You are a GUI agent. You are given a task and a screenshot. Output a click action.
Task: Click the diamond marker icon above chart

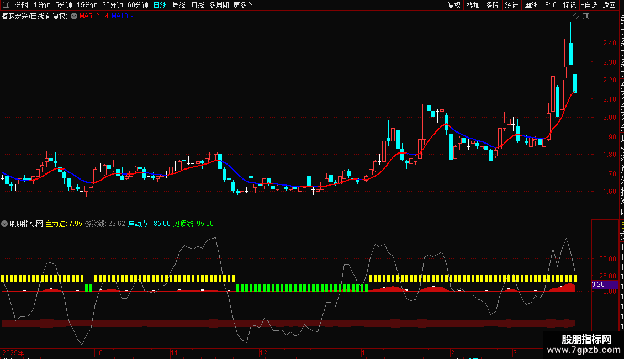[575, 16]
